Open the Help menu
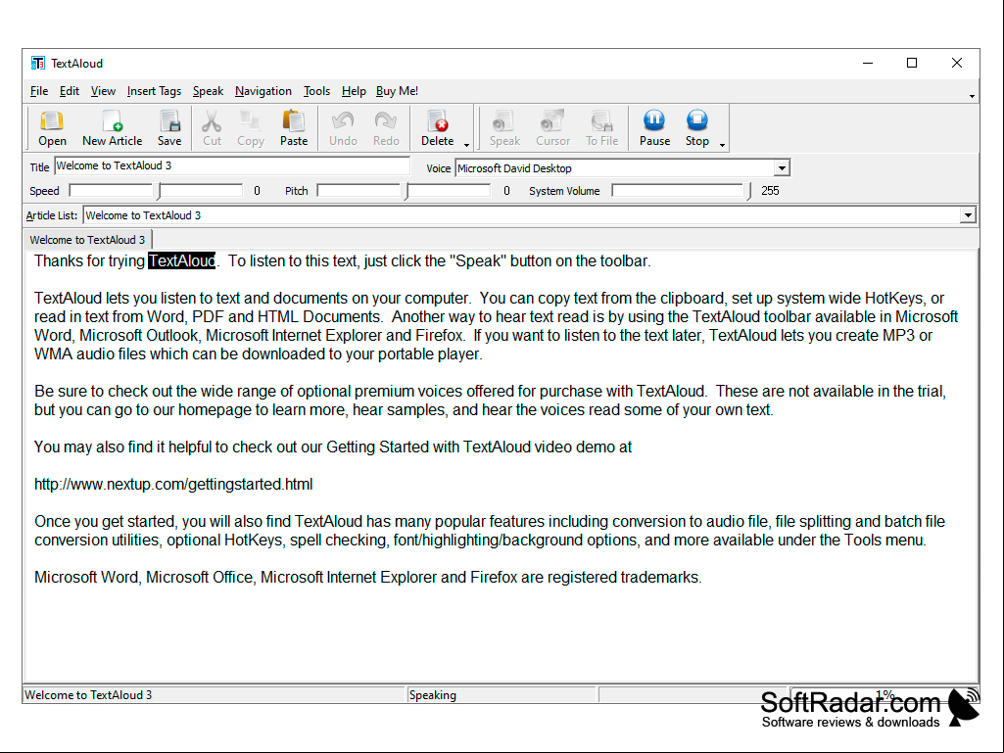The image size is (1004, 753). [x=354, y=91]
